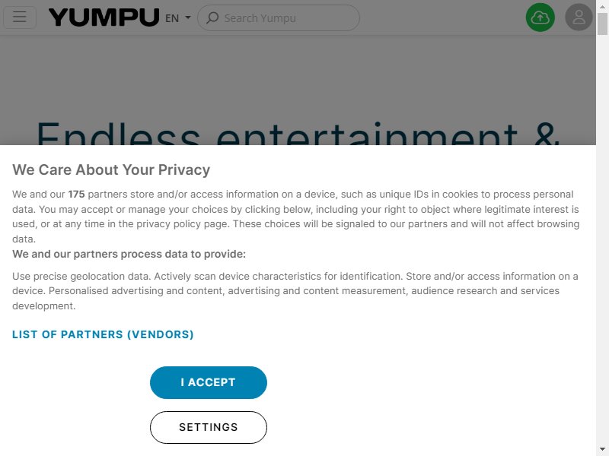Click the caret arrow beside EN
Viewport: 609px width, 456px height.
[x=188, y=17]
